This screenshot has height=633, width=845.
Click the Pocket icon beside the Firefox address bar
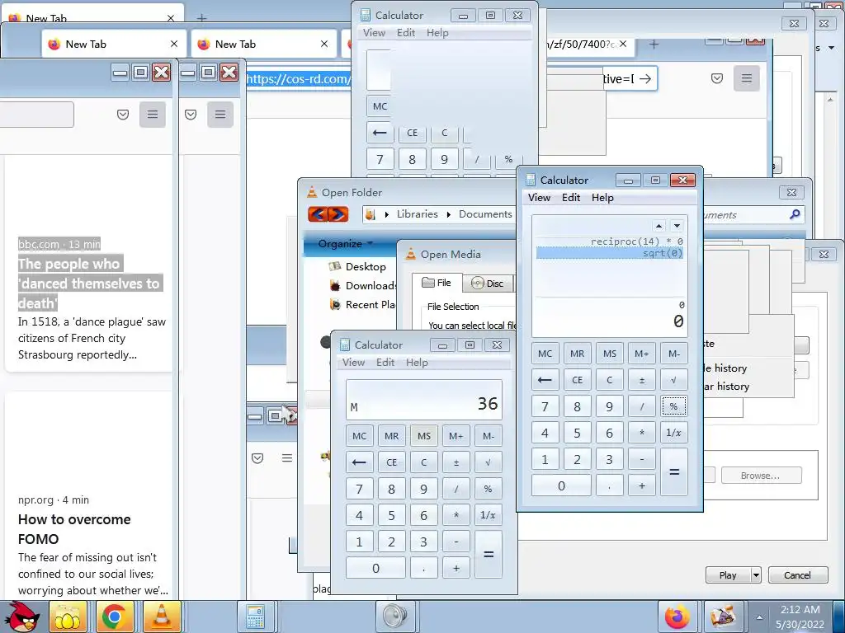717,78
